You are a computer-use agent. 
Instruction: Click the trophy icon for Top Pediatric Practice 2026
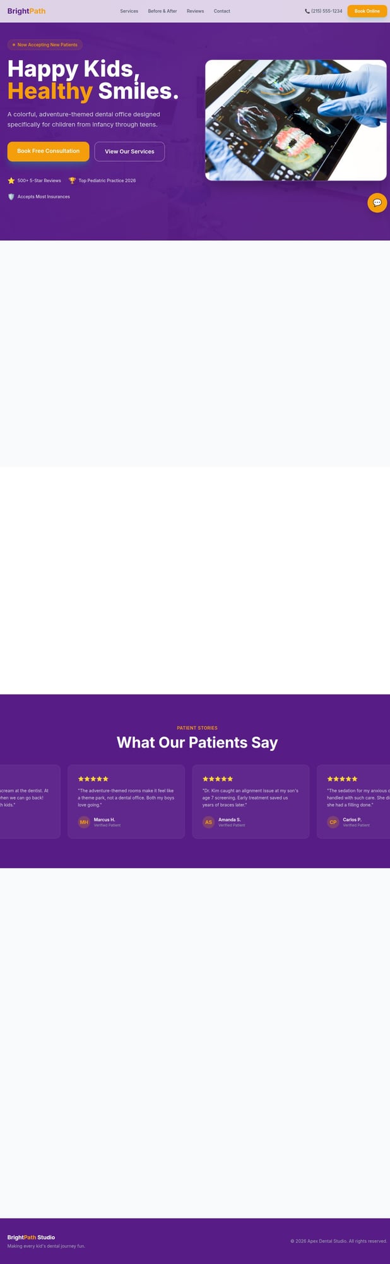(x=71, y=180)
